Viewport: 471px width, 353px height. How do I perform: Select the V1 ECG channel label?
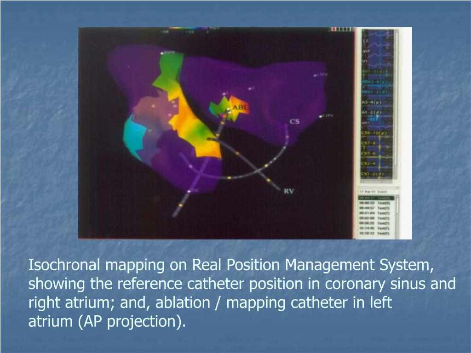tap(365, 61)
